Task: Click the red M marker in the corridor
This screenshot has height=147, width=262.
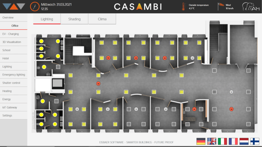Action: (98, 84)
